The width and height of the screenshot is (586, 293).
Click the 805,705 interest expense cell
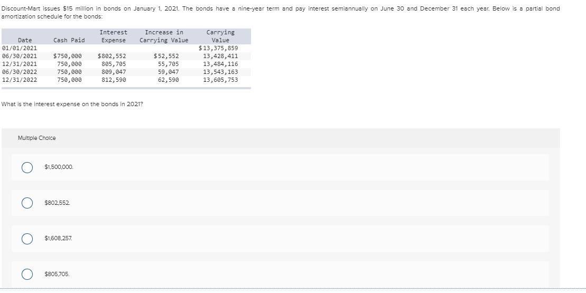(x=114, y=64)
